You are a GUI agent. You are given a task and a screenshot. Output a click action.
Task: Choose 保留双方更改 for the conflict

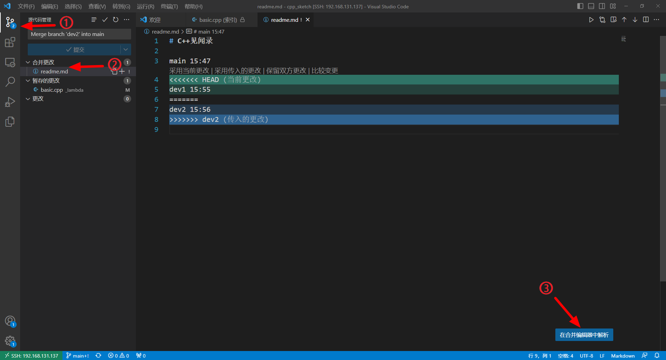click(286, 71)
